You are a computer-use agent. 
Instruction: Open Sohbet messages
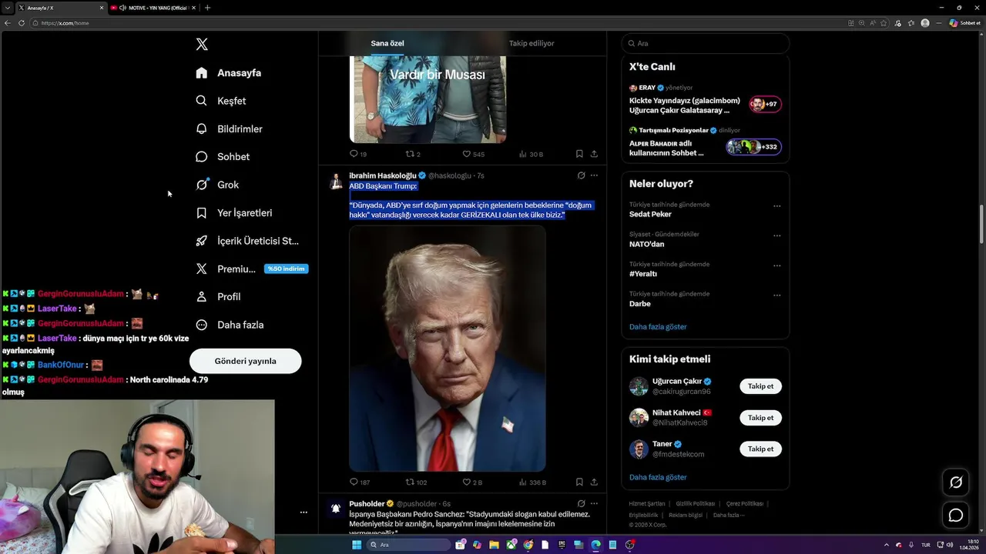223,157
